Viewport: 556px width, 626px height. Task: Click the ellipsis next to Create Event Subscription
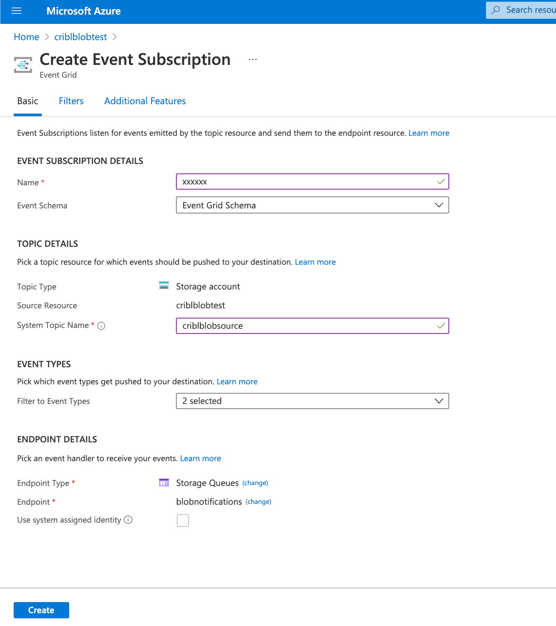pyautogui.click(x=253, y=59)
